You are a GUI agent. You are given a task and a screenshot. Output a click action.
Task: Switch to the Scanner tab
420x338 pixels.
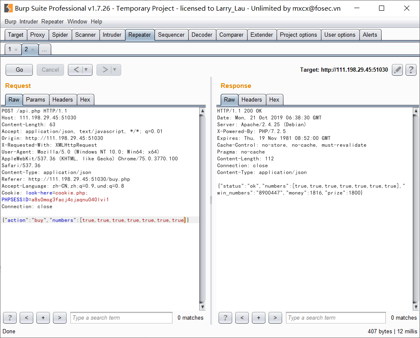tap(85, 35)
